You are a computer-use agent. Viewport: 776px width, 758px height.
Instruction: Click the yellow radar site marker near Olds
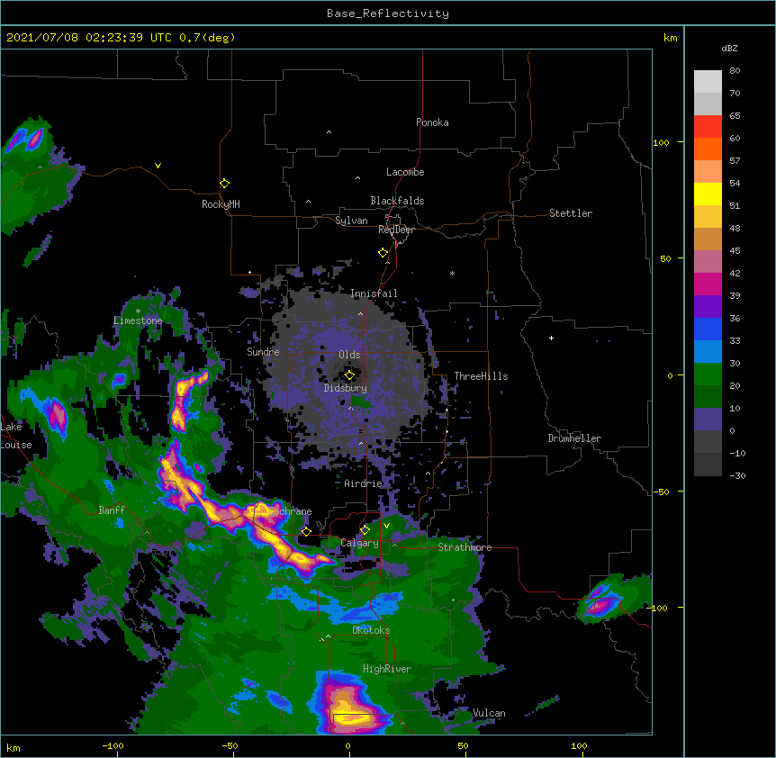(349, 374)
